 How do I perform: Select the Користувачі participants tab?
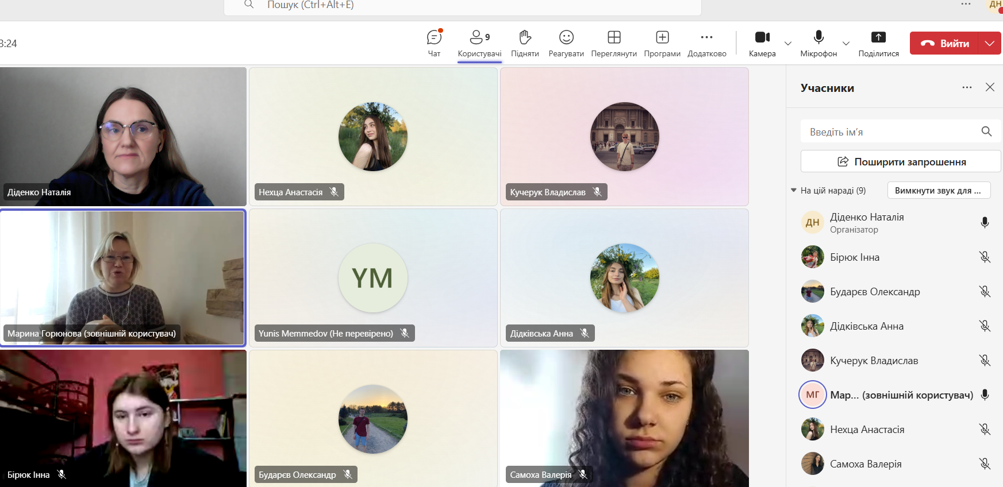pos(479,43)
